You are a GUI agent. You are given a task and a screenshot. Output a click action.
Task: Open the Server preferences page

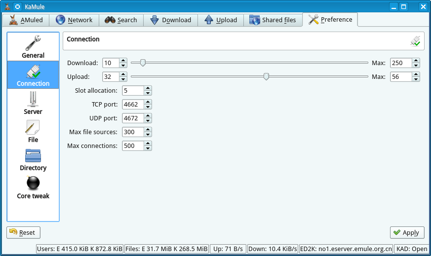tap(33, 103)
